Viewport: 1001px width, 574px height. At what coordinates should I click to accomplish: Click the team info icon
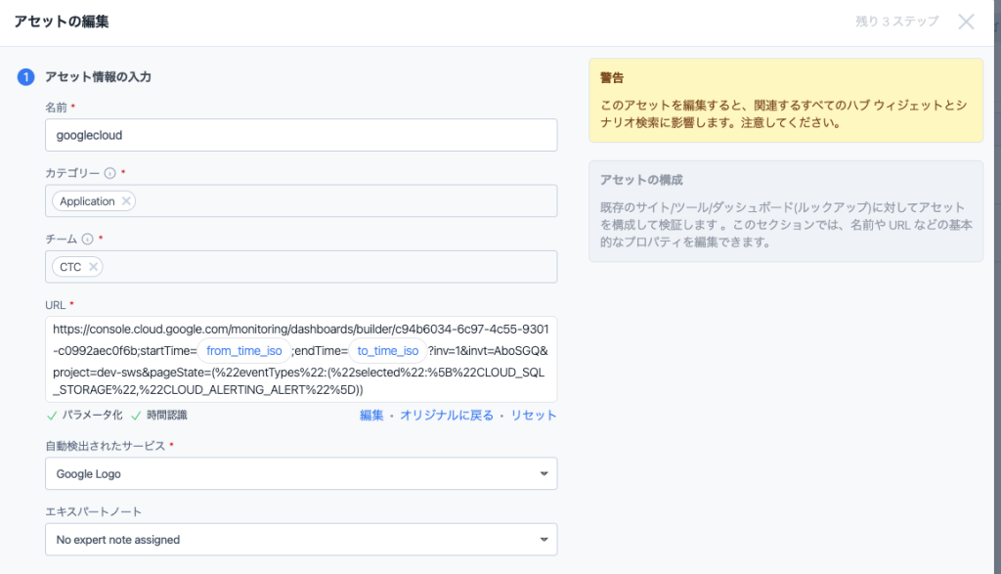click(x=87, y=239)
